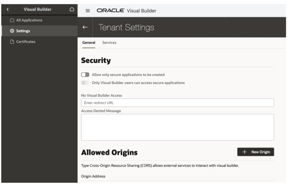Click the Origin Address column label
Screen dimensions: 291x185
(x=93, y=176)
